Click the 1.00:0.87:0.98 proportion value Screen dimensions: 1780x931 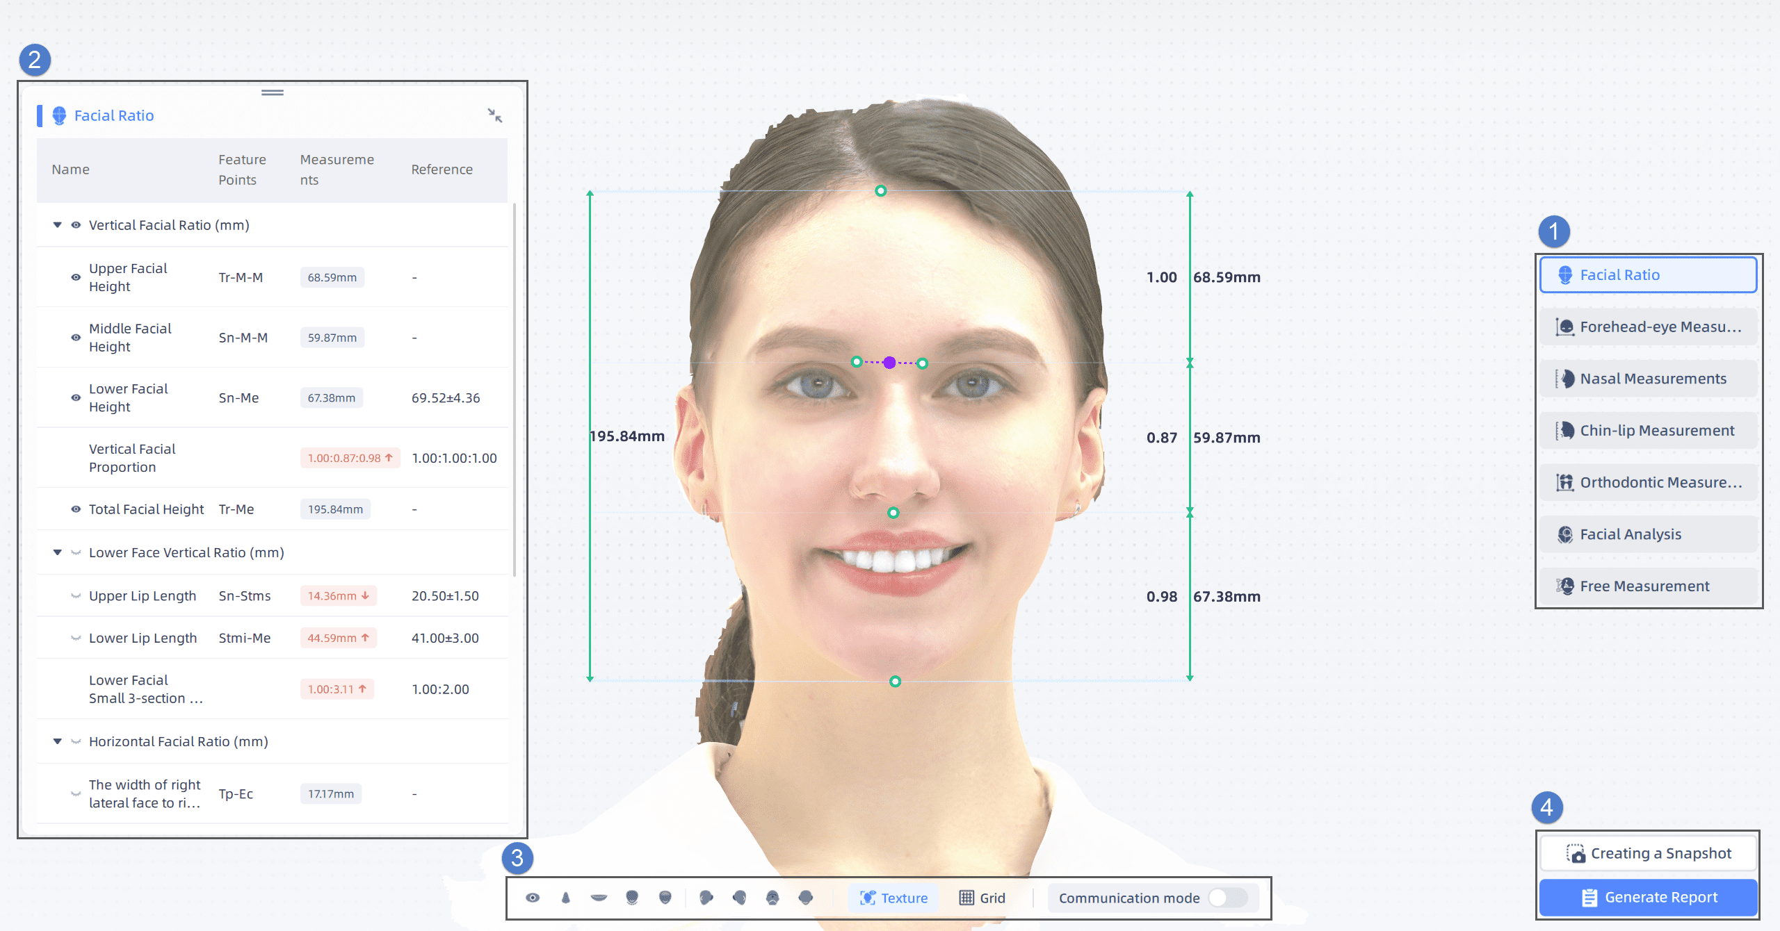pos(350,459)
